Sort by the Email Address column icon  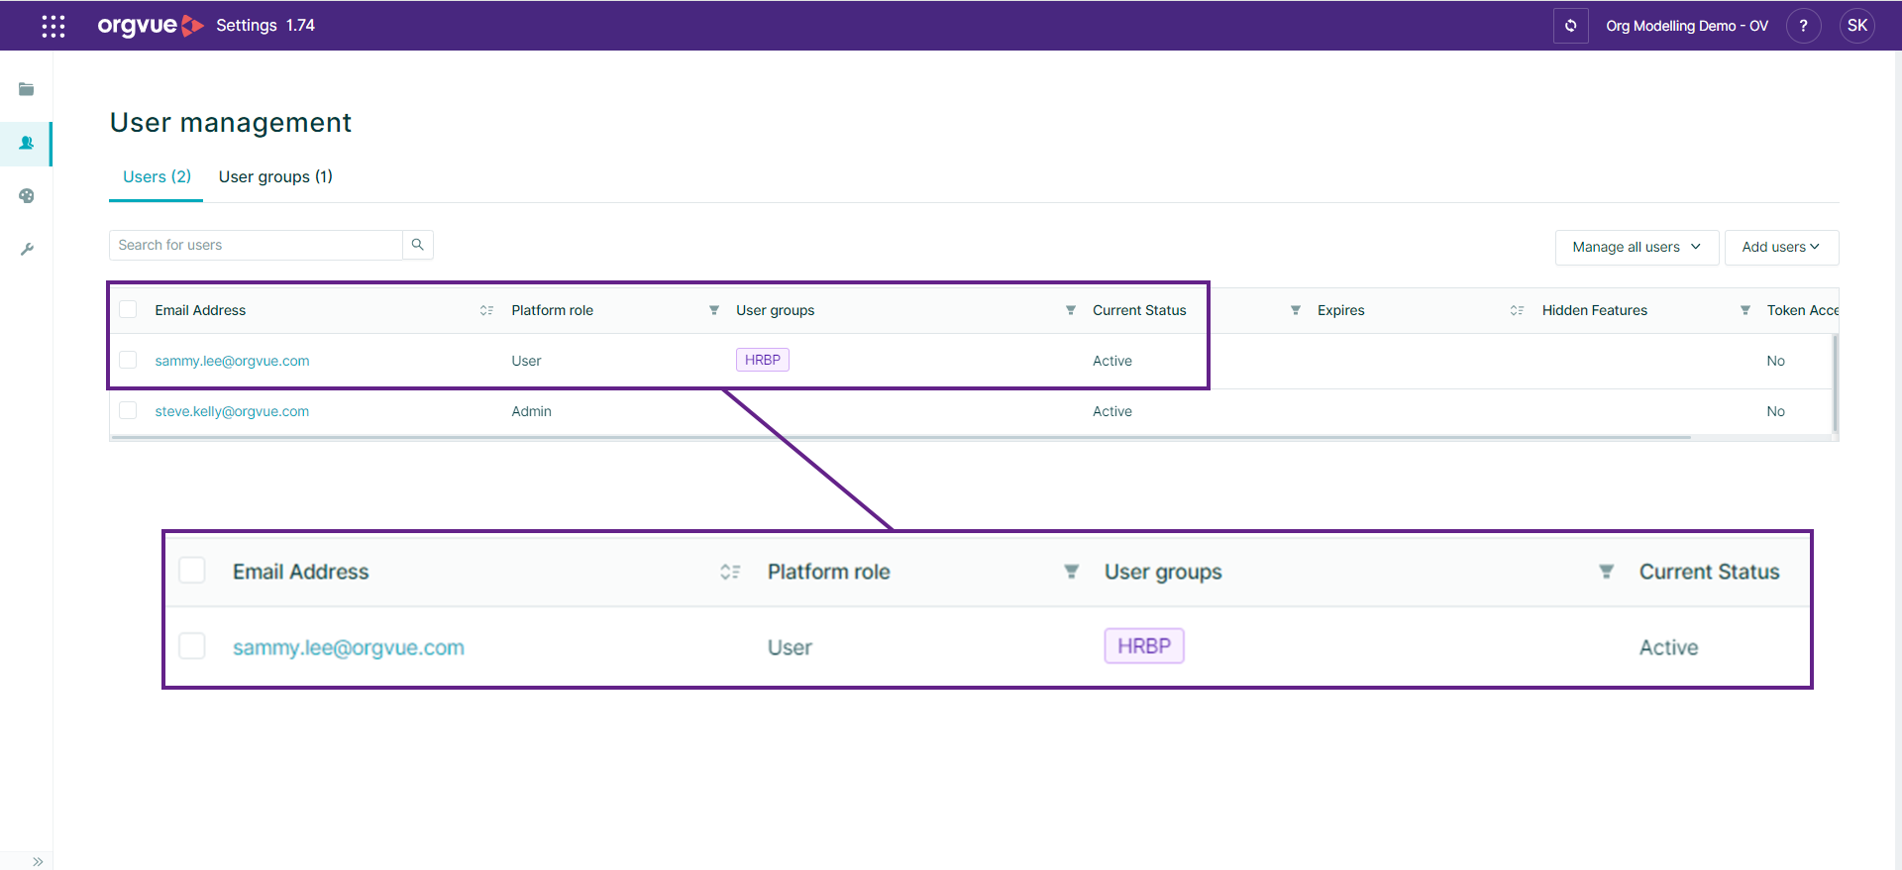point(486,310)
